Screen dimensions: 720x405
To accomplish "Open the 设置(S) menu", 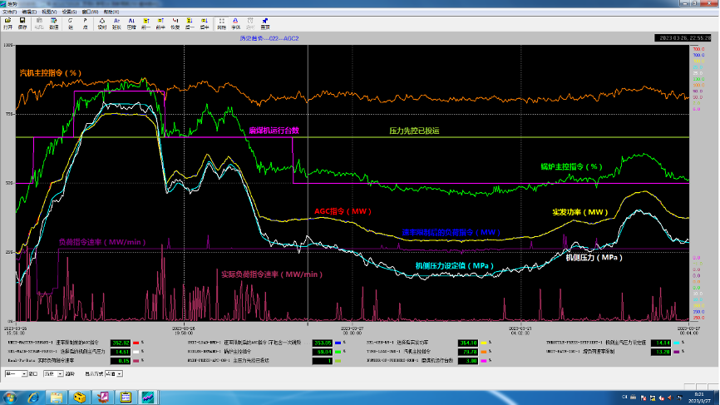I will click(69, 12).
